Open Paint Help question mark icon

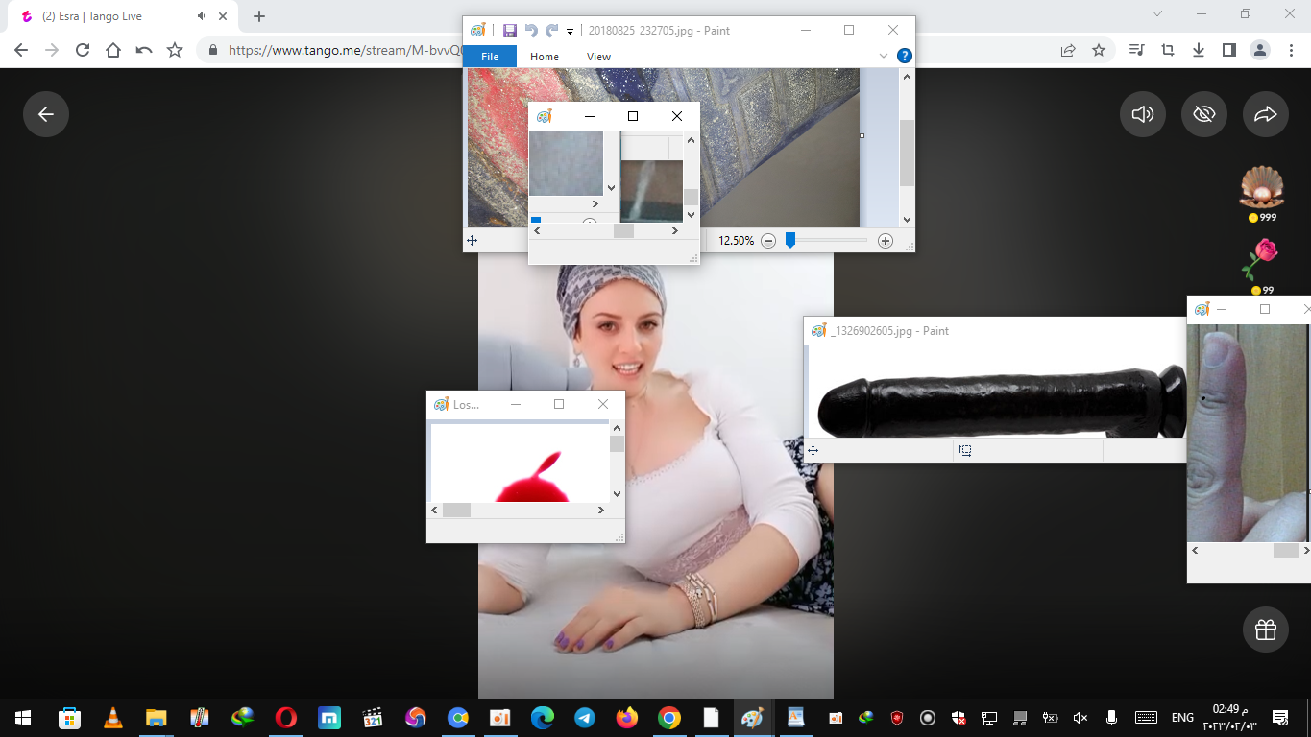(x=904, y=57)
